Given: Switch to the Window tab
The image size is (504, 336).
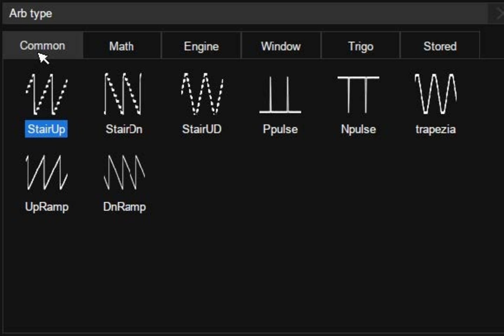Looking at the screenshot, I should click(x=281, y=46).
